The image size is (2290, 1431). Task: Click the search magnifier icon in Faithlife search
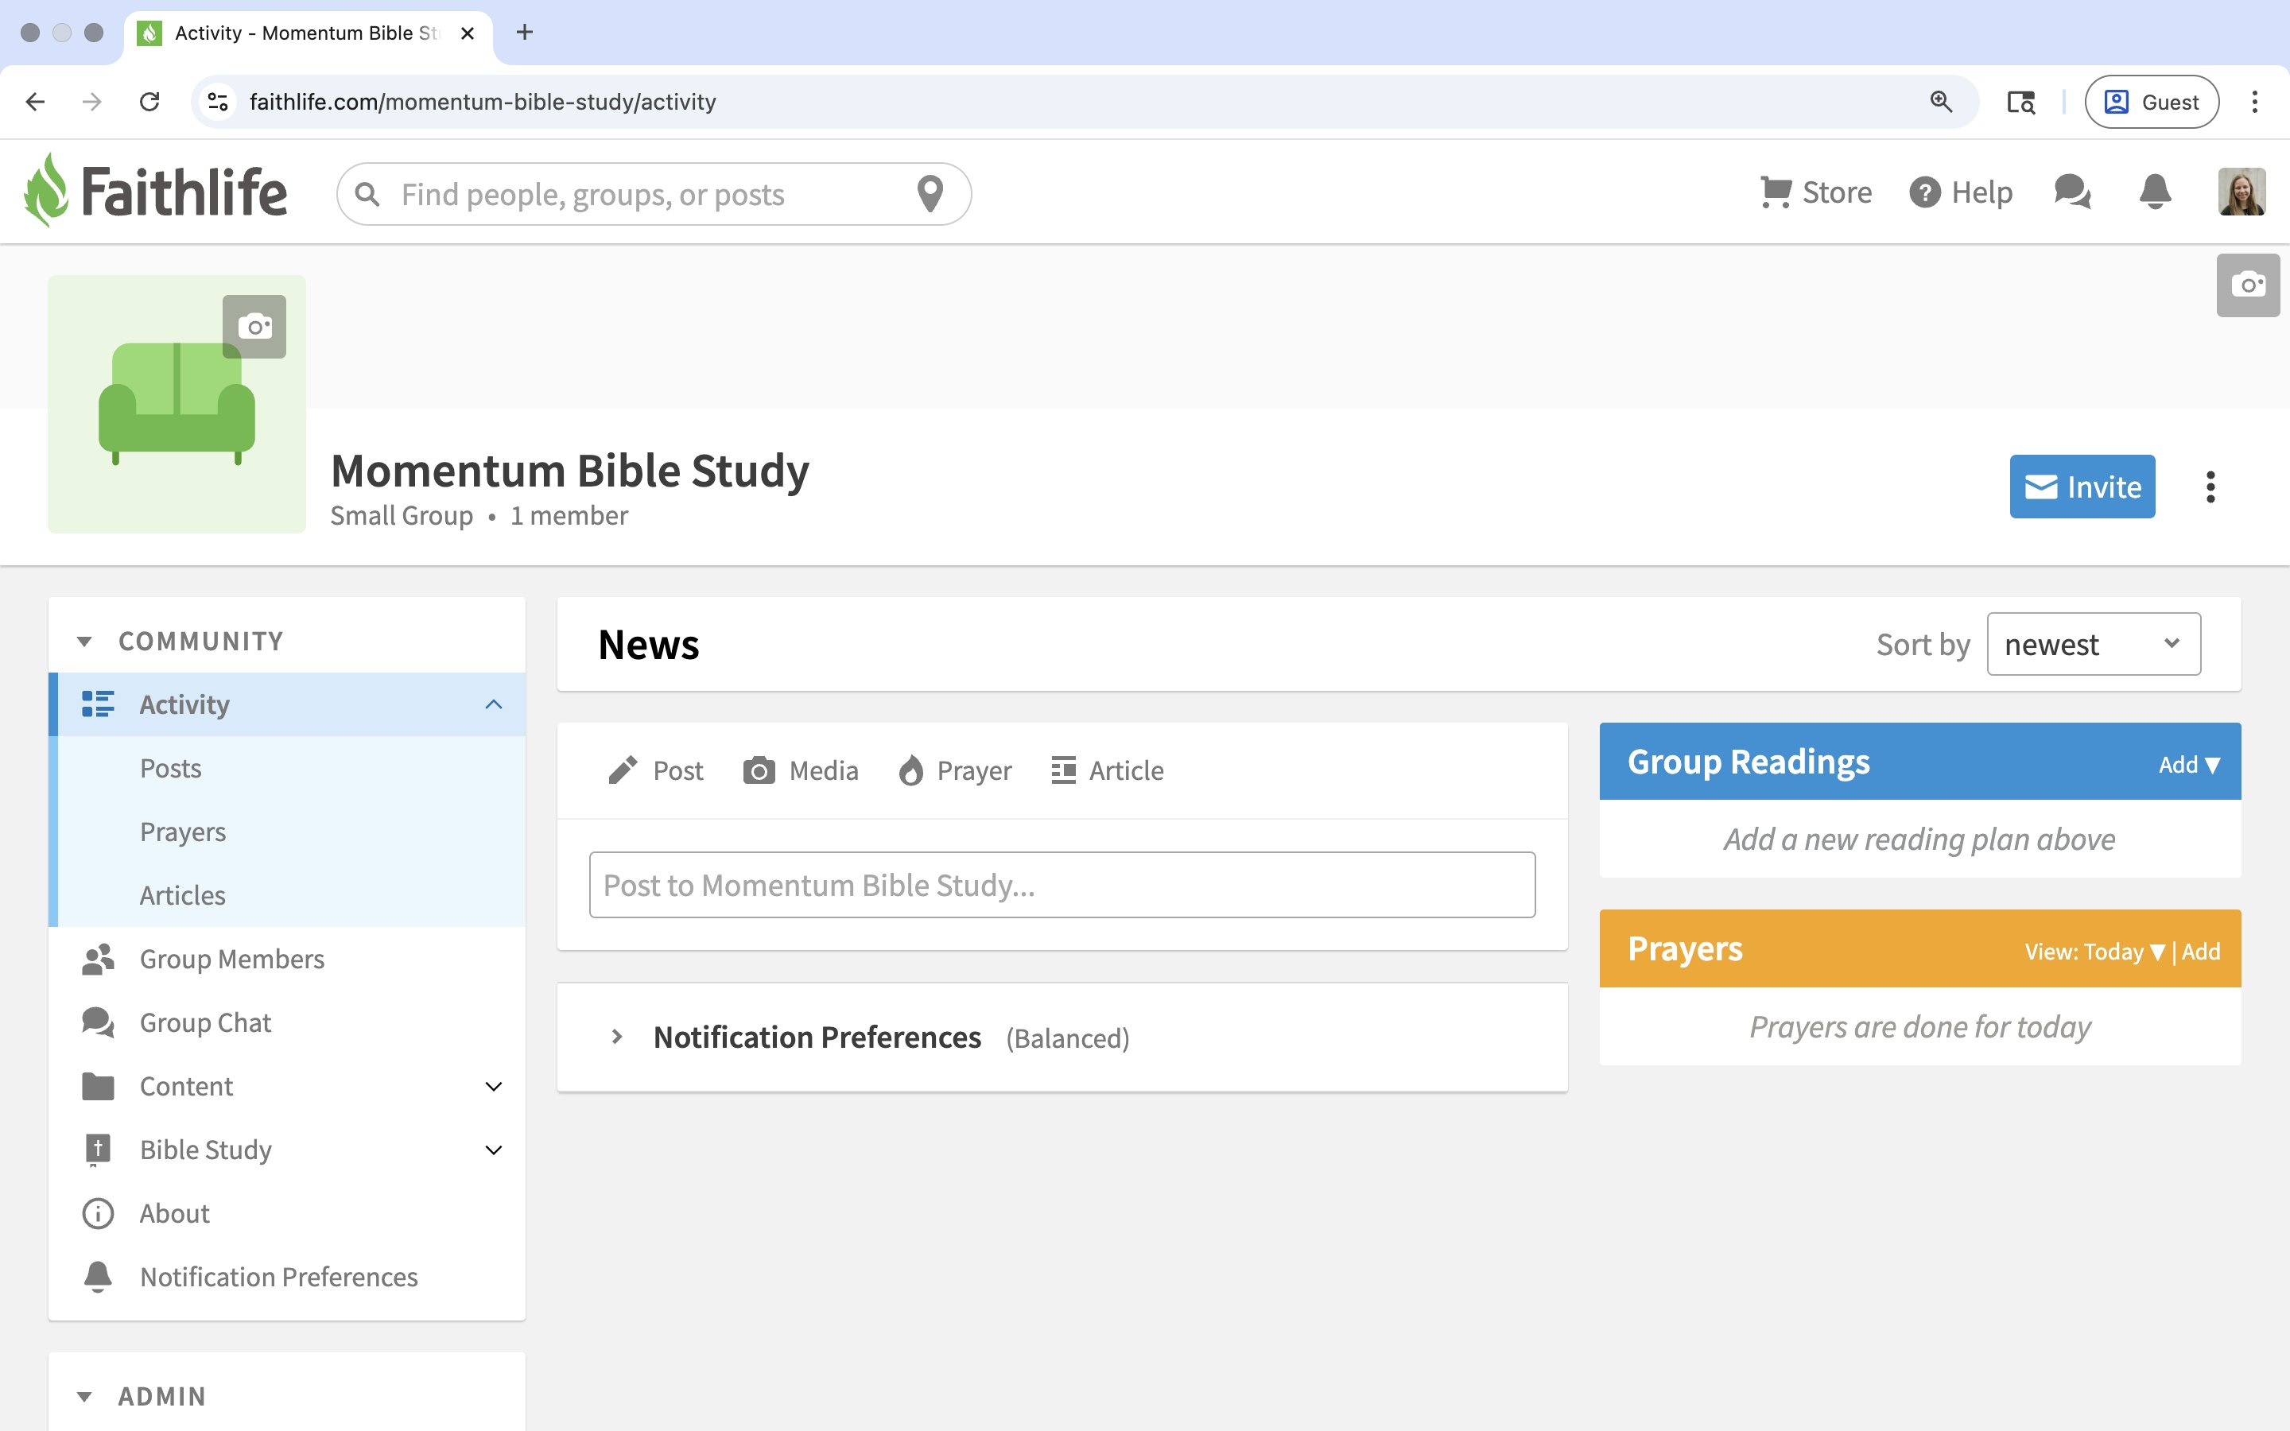click(367, 194)
